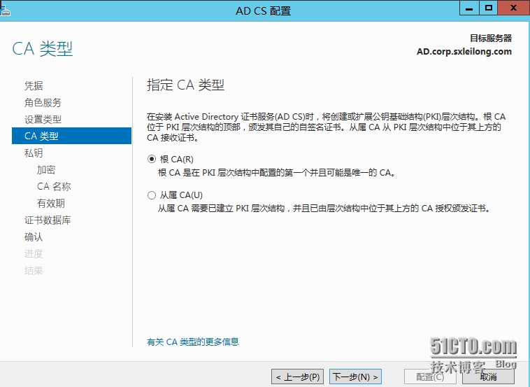
Task: Click the 上一步(P) back button
Action: pyautogui.click(x=297, y=377)
